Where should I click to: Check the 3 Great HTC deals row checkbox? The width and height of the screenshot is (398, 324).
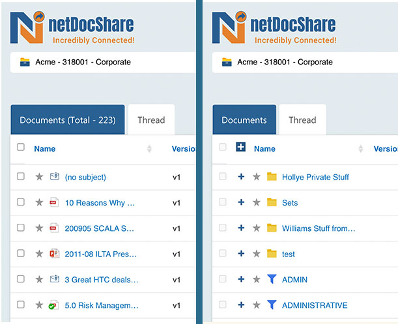21,279
